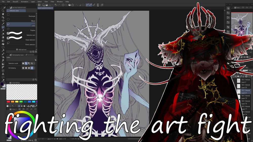Select the Move layer tool
253x142 pixels.
click(x=3, y=21)
